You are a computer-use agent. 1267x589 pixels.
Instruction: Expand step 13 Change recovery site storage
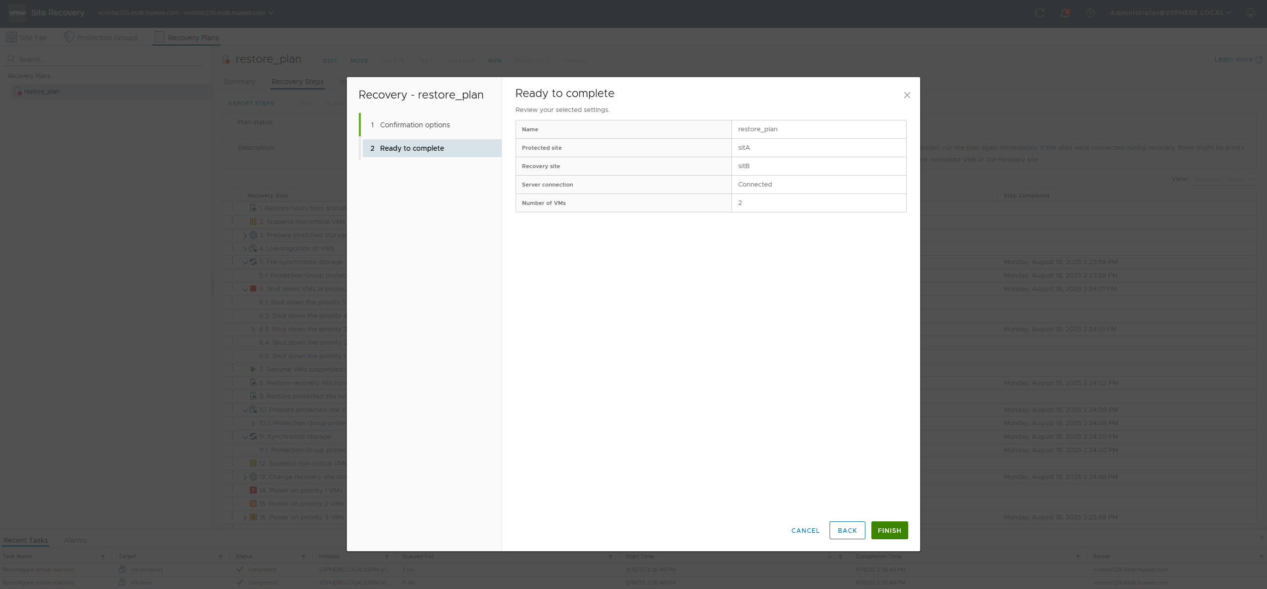[x=245, y=477]
